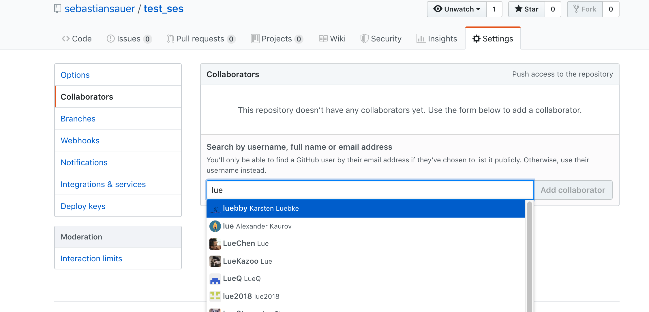The height and width of the screenshot is (312, 649).
Task: Click the star icon in Star button
Action: pyautogui.click(x=518, y=9)
